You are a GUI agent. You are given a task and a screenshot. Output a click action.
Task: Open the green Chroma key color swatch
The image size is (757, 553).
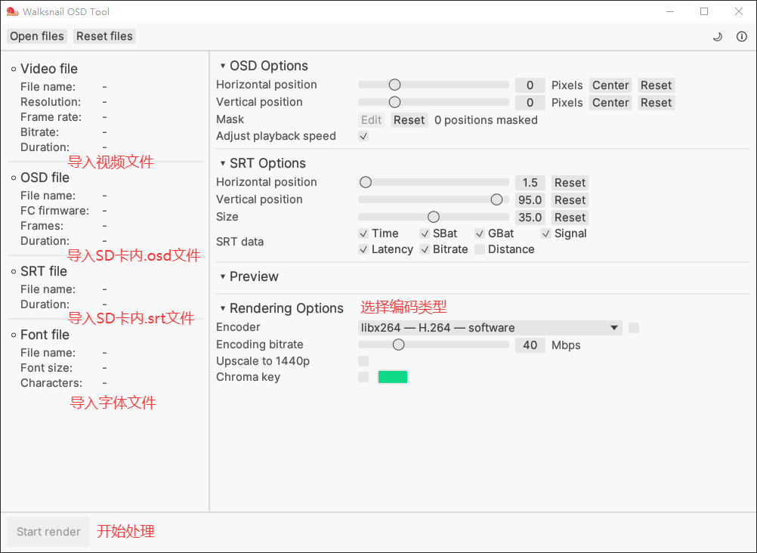393,377
